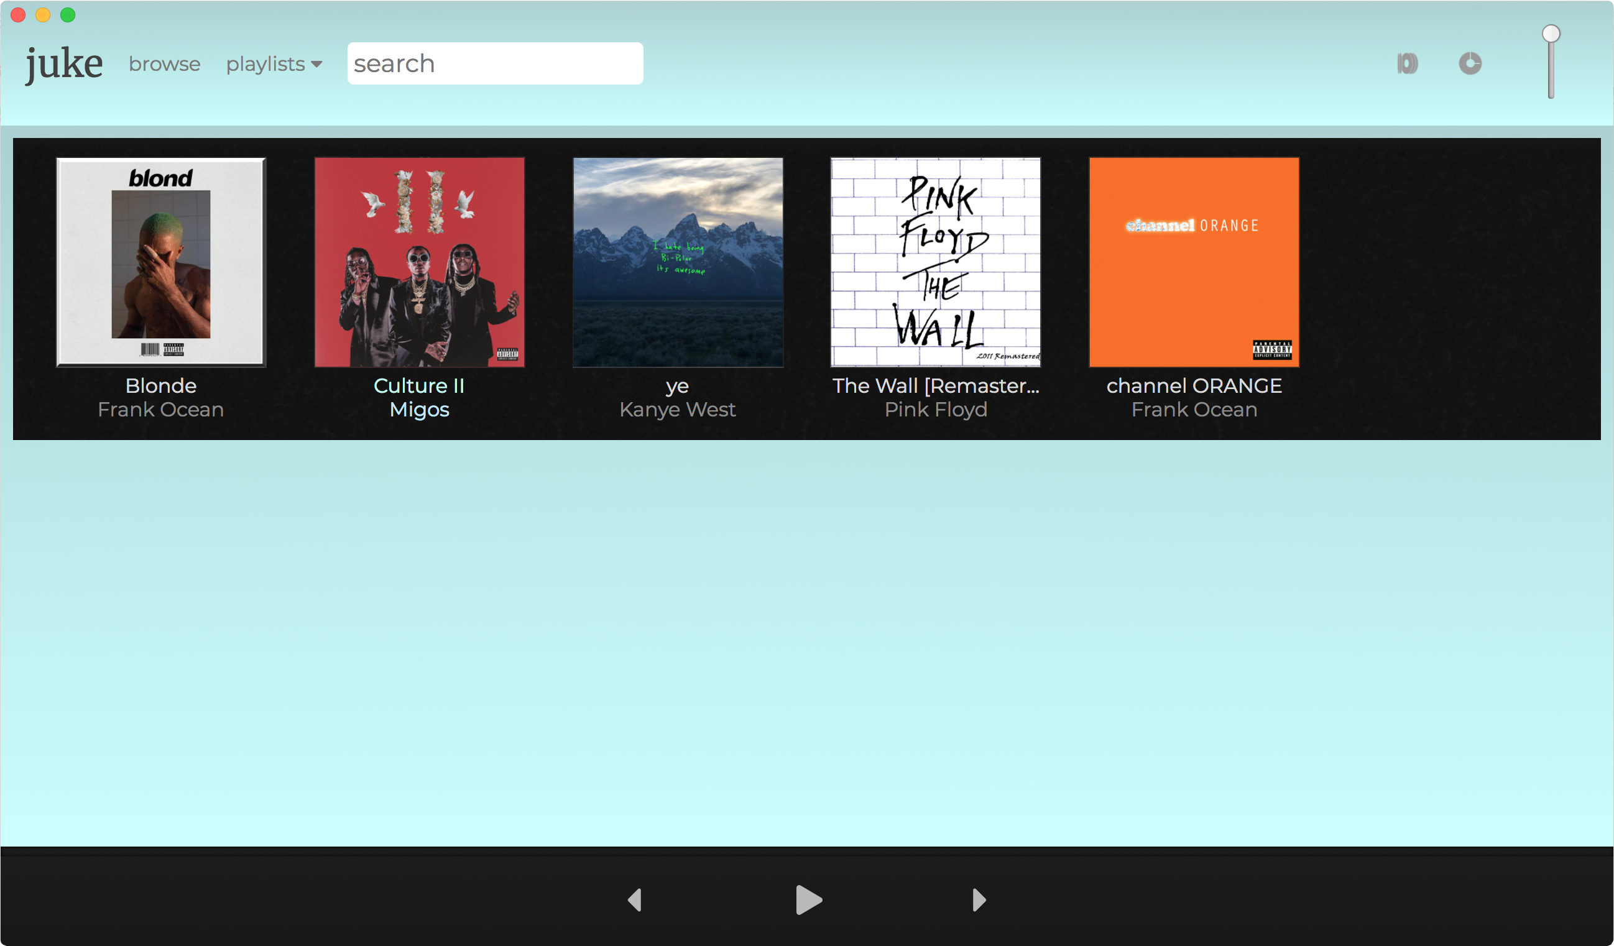The image size is (1614, 946).
Task: Click the Kanye West artist link
Action: 678,409
